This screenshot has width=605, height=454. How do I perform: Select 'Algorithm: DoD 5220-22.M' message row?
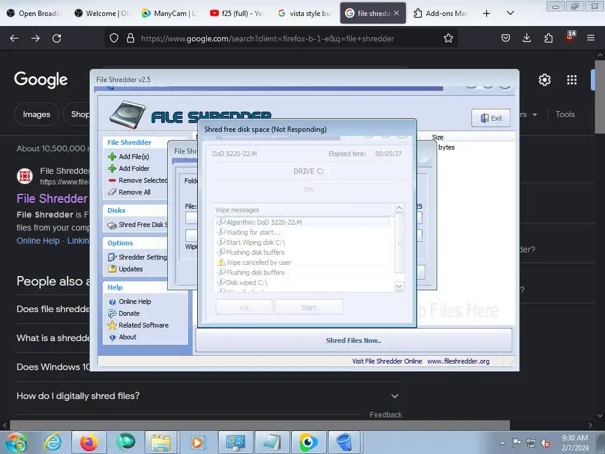[x=302, y=222]
